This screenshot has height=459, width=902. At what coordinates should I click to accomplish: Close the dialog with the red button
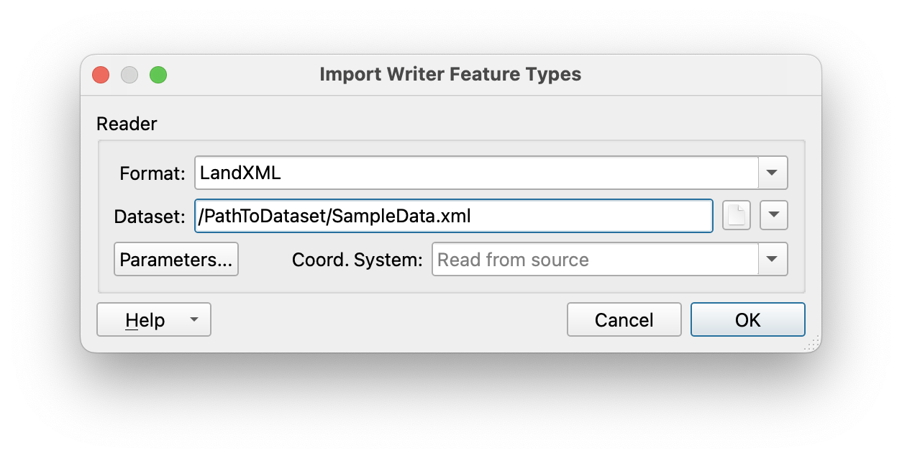pyautogui.click(x=101, y=74)
